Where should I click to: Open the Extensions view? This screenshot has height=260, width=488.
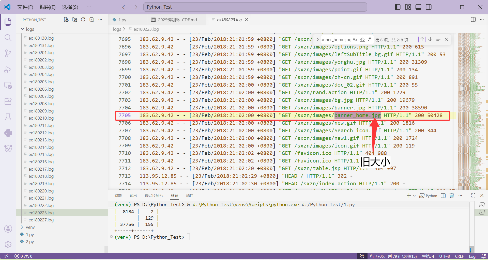(x=8, y=101)
